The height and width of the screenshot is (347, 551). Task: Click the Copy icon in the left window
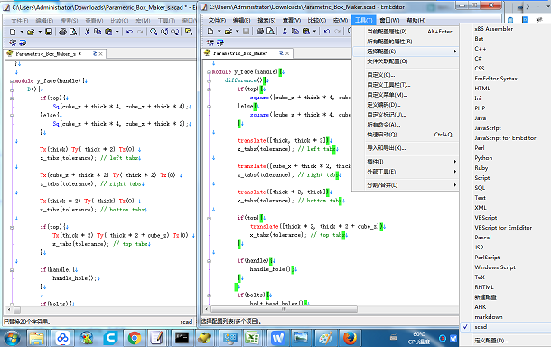(98, 32)
